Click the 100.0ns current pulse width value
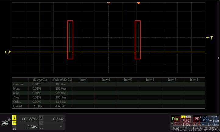This screenshot has width=220, height=132. coord(61,84)
